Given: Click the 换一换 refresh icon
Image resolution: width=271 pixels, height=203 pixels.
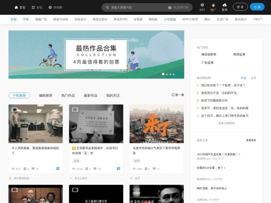Looking at the screenshot, I should tap(173, 95).
